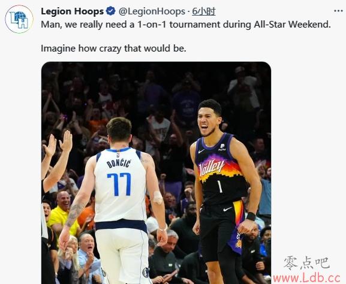The height and width of the screenshot is (284, 346).
Task: Click the 零点吧 watermark text
Action: [306, 263]
